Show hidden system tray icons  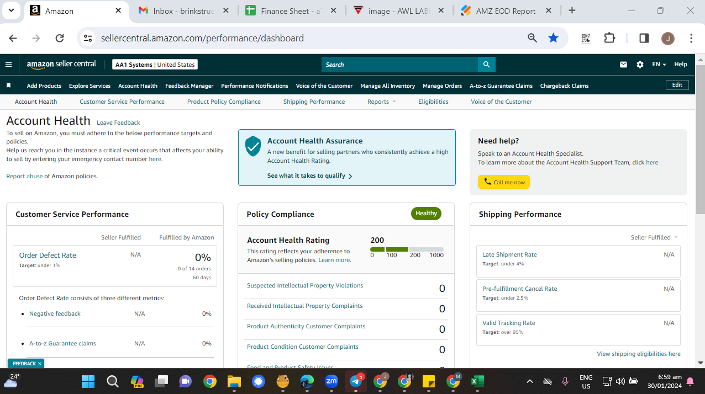coord(530,381)
